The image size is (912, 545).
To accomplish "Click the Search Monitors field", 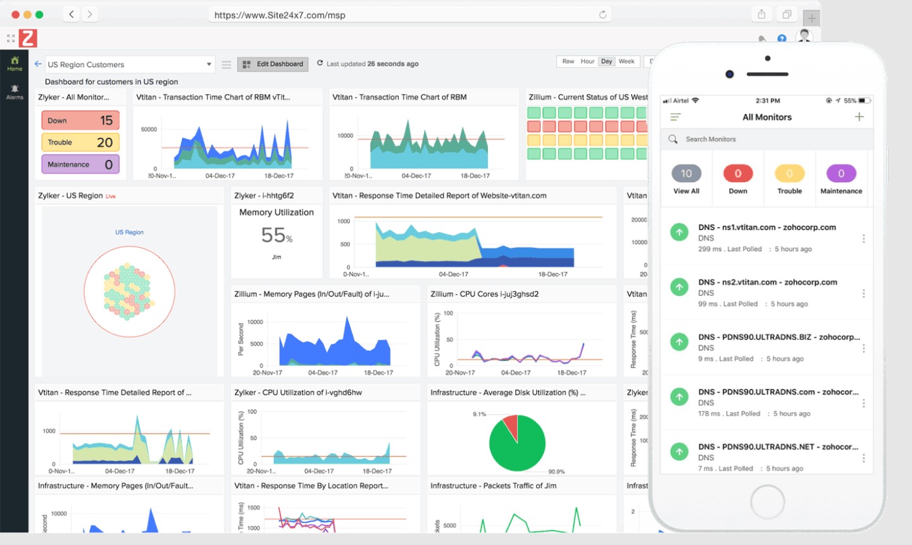I will [766, 139].
